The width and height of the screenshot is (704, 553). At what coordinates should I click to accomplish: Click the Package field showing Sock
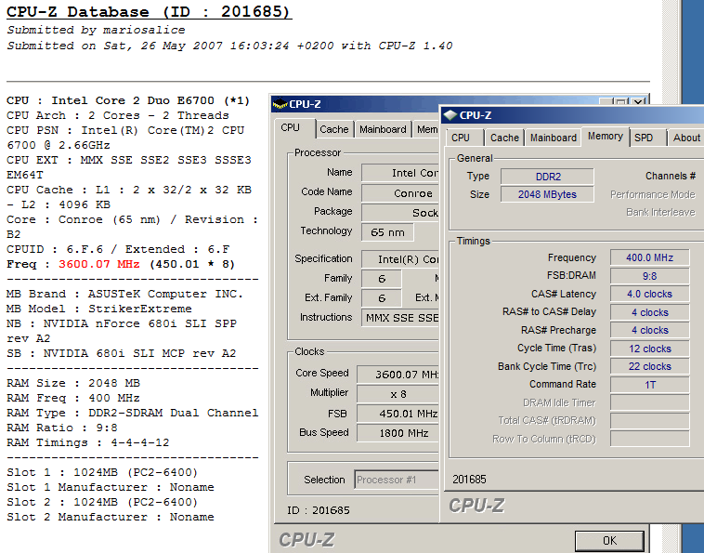(400, 213)
